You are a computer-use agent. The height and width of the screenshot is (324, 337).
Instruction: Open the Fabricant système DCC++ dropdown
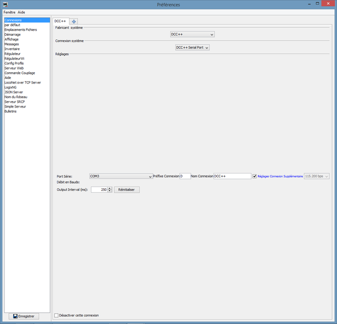coord(192,34)
